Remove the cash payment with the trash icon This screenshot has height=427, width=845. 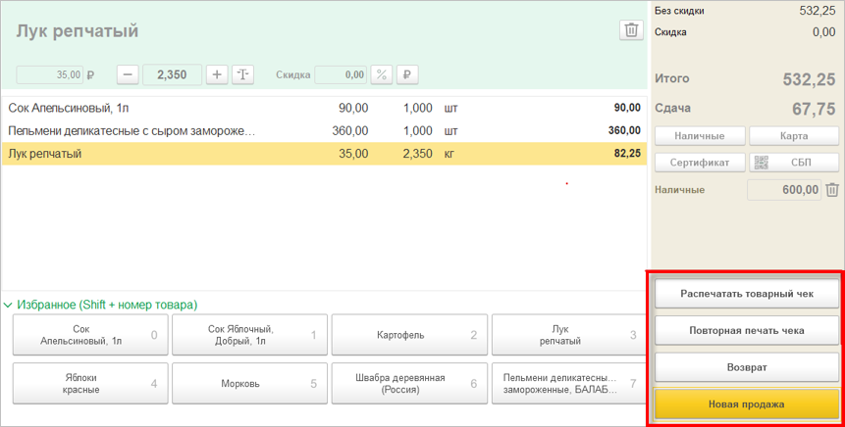(x=832, y=190)
